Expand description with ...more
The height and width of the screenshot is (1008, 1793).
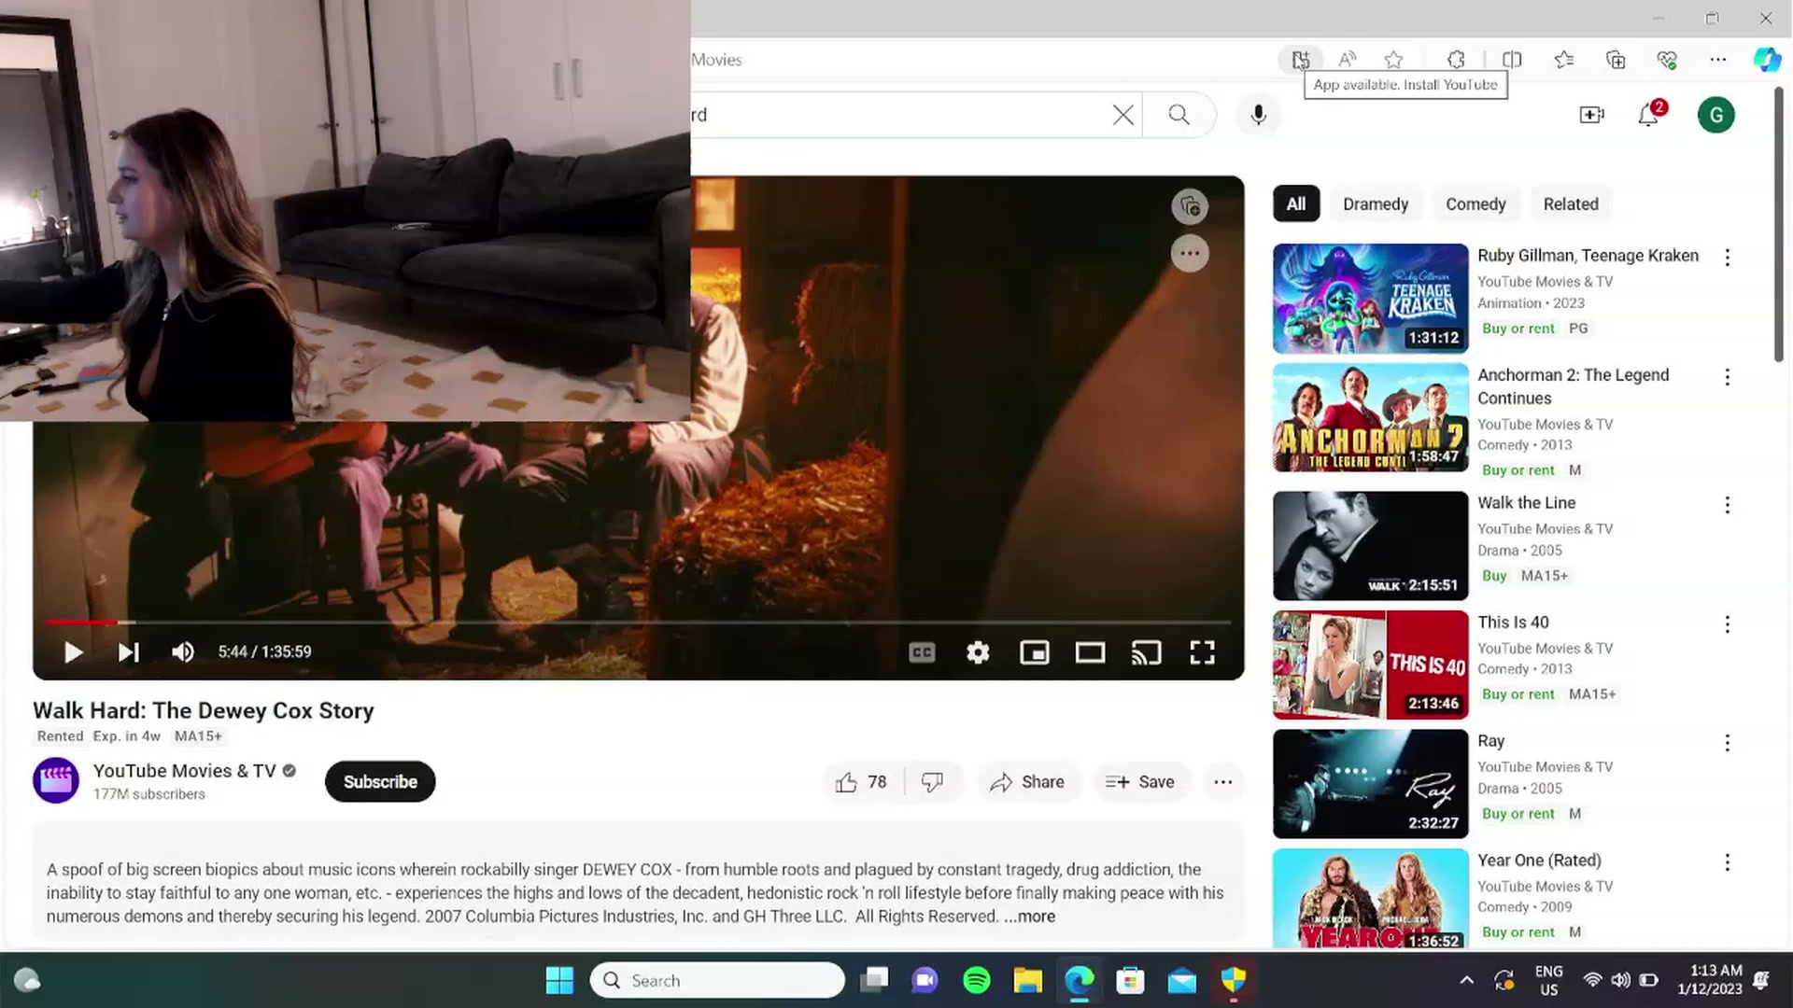1029,917
